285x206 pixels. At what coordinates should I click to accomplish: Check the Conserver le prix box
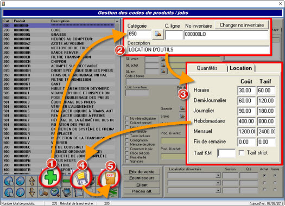point(127,149)
